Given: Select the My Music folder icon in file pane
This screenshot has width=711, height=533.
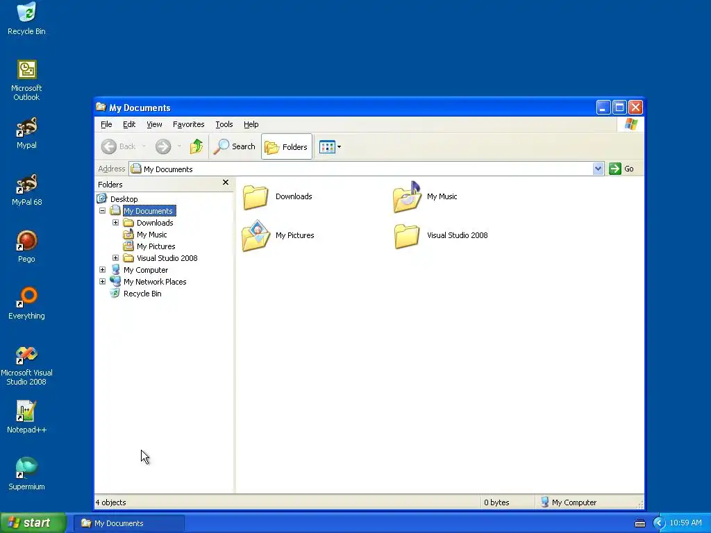Looking at the screenshot, I should pyautogui.click(x=407, y=196).
